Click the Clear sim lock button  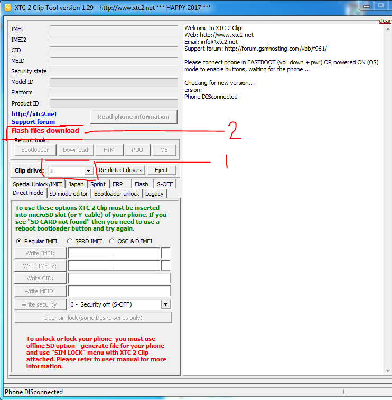(x=93, y=318)
